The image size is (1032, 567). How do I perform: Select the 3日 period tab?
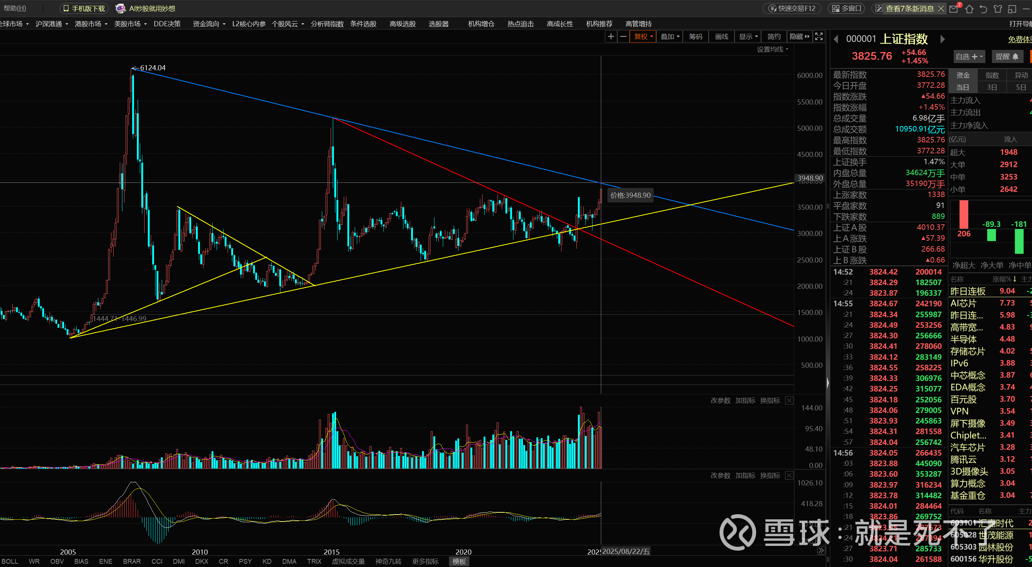point(992,87)
